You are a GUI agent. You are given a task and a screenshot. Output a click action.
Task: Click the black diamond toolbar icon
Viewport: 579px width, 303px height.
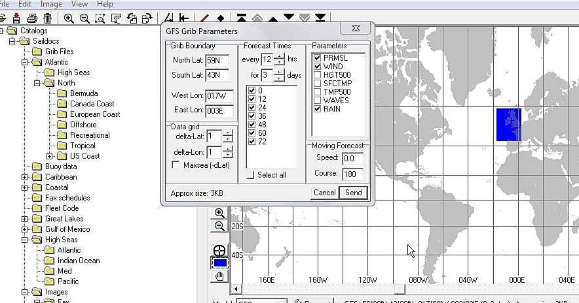(x=221, y=18)
